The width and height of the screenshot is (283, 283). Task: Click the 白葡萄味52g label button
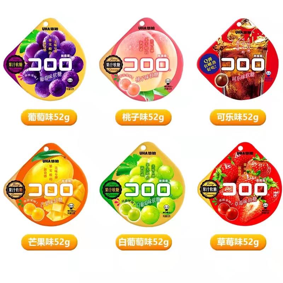tap(144, 242)
